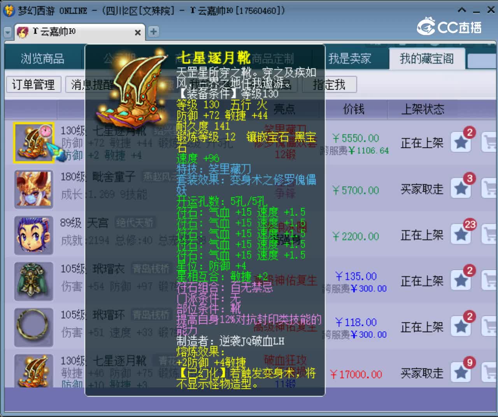The image size is (498, 417).
Task: Cart icon in ¥118.00 row
Action: coord(489,327)
